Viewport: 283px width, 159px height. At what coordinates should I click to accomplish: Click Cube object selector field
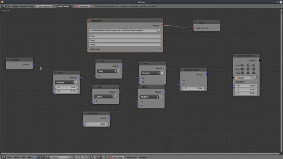[243, 78]
